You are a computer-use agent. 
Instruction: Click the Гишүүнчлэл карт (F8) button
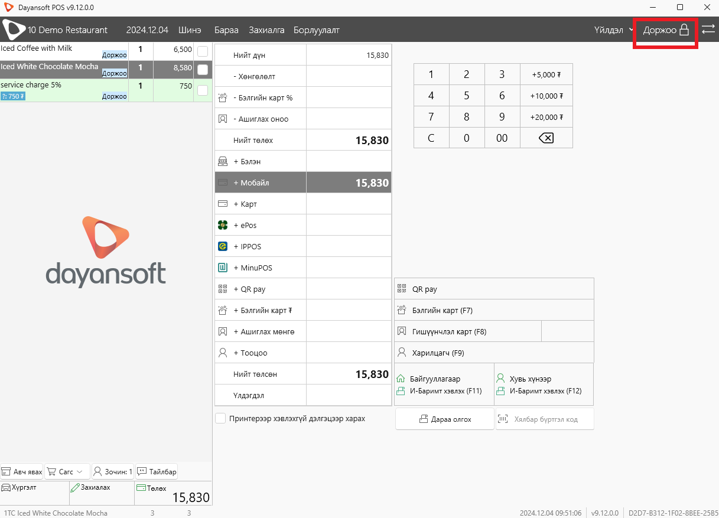pos(468,331)
